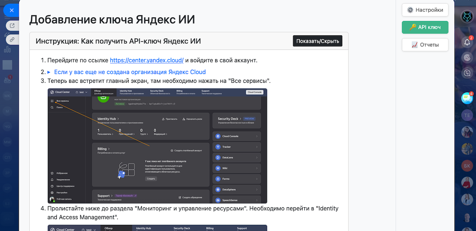Click the ММ item in left sidebar
476x231 pixels.
[x=7, y=142]
